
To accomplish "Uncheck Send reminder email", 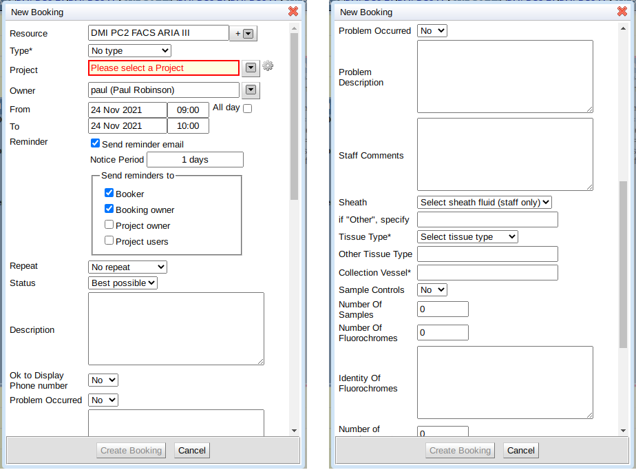I will (96, 144).
